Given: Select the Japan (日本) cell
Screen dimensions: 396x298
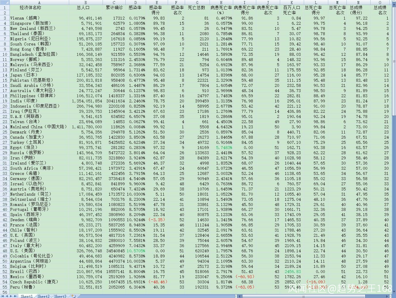Looking at the screenshot, I should 39,75.
